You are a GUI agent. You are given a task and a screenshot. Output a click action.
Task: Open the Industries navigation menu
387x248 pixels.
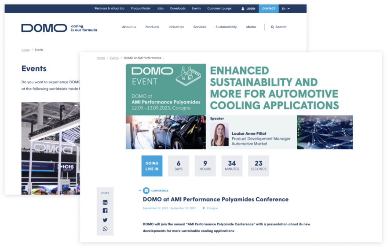coord(176,27)
